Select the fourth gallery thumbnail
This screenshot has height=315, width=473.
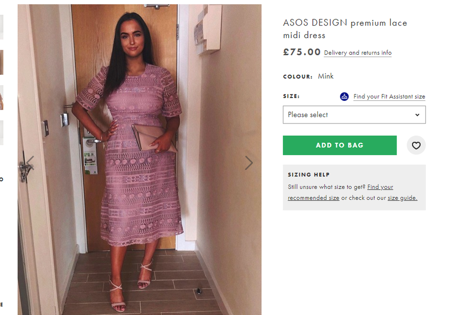[x=1, y=133]
